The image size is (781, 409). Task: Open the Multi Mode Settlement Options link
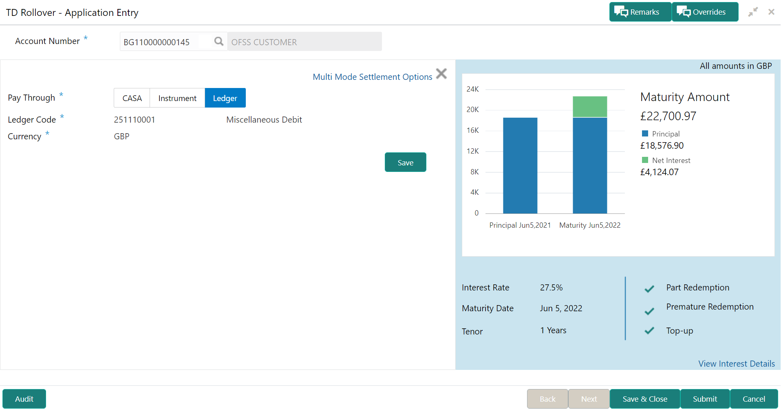[373, 77]
